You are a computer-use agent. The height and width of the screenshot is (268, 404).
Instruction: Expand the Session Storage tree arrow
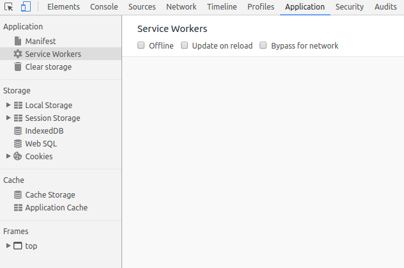click(x=8, y=118)
